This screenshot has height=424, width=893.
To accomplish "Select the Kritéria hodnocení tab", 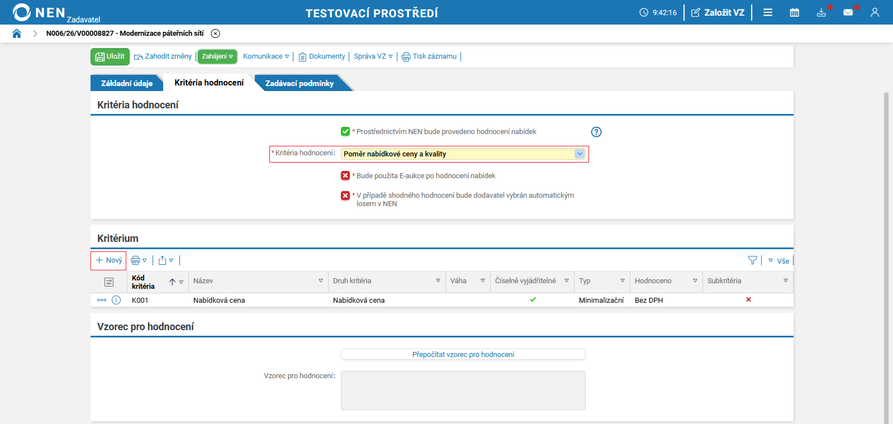I will tap(209, 83).
